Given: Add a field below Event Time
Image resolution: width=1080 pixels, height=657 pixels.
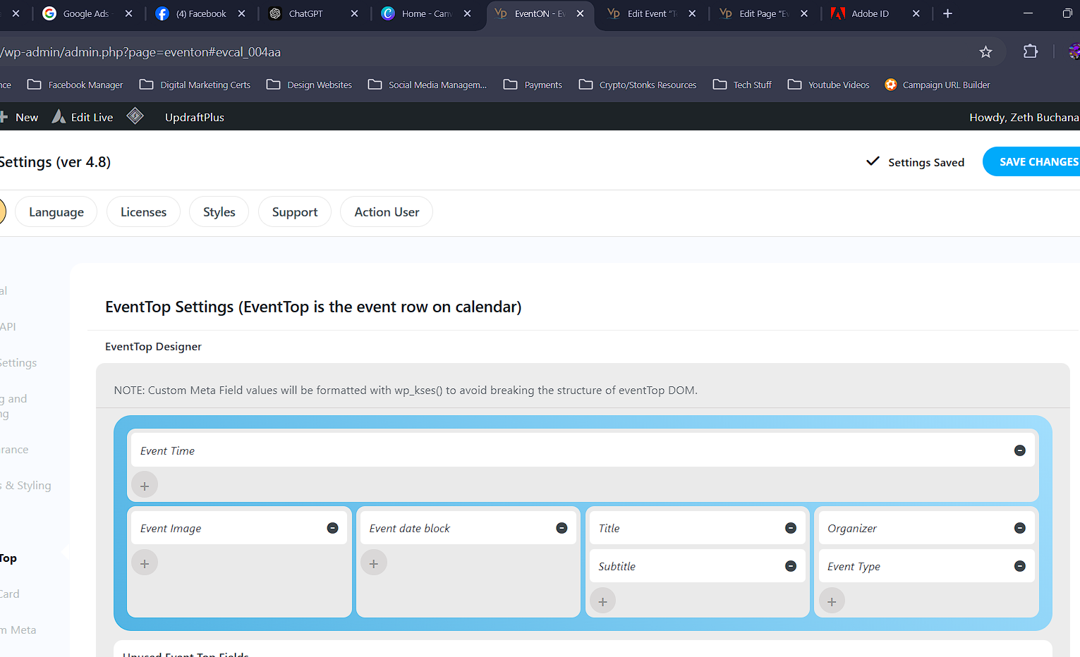Looking at the screenshot, I should 145,486.
